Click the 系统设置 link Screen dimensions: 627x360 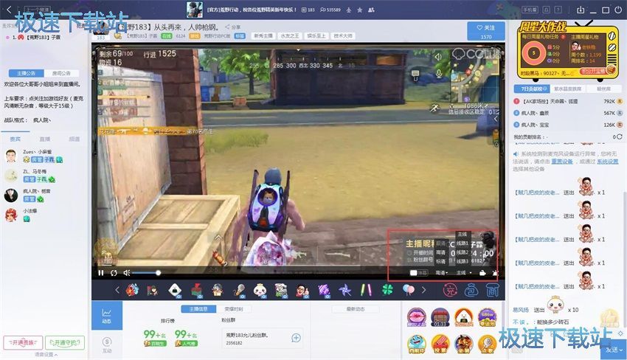[607, 162]
